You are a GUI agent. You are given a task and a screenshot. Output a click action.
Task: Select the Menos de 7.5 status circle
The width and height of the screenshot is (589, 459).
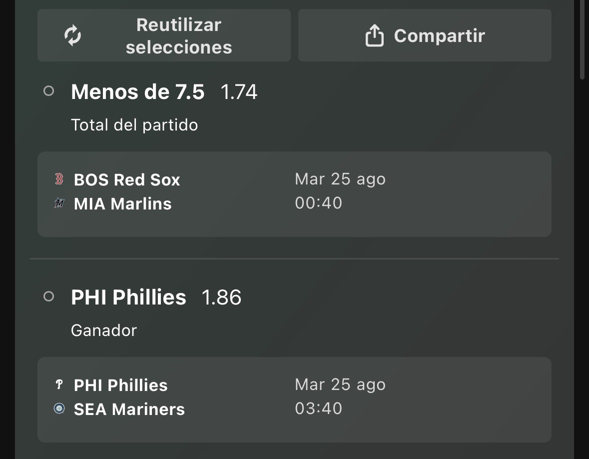49,91
